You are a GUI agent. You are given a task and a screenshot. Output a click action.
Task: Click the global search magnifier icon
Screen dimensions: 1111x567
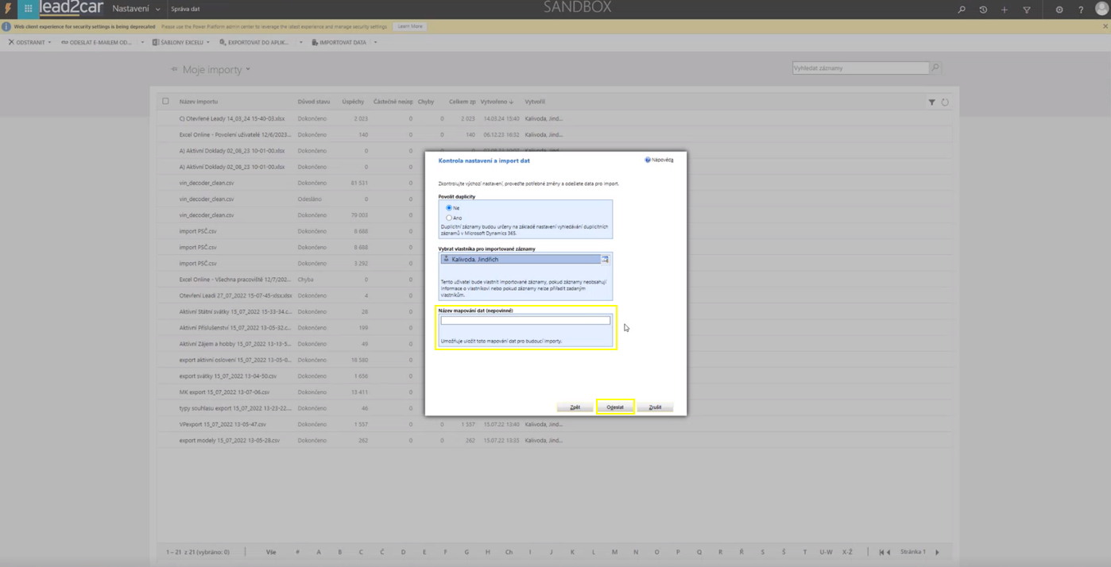click(962, 10)
